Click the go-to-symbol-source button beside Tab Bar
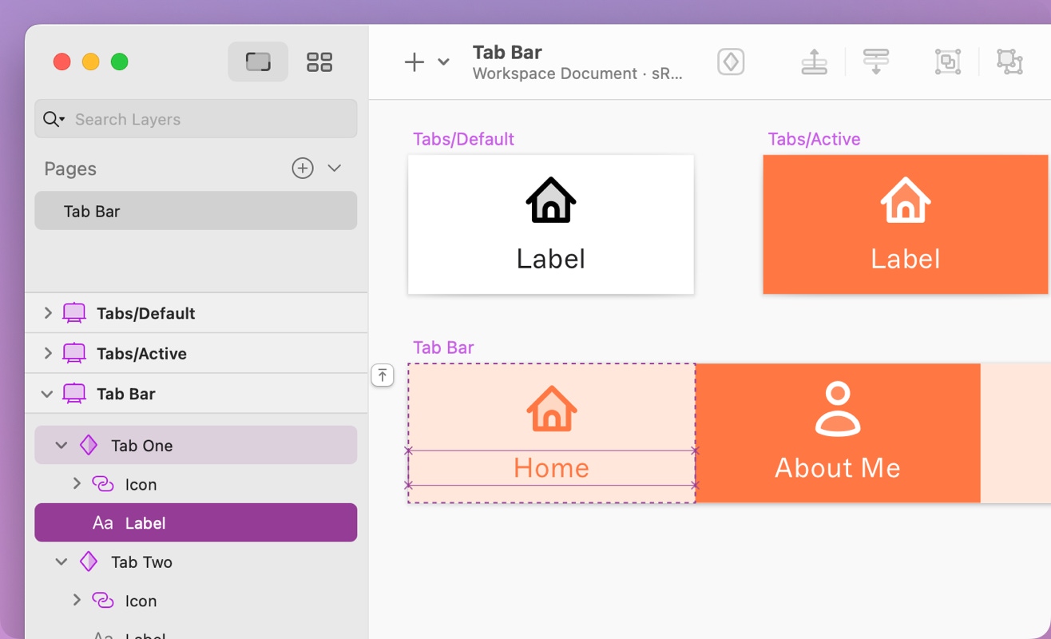Image resolution: width=1051 pixels, height=639 pixels. (383, 375)
